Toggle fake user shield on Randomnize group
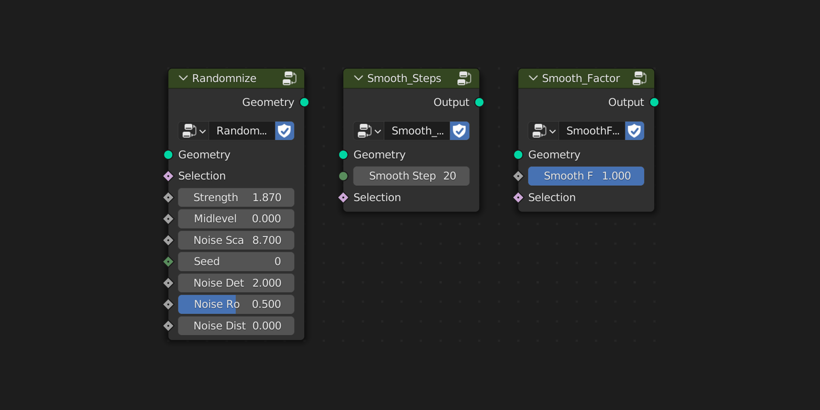The image size is (820, 410). click(x=284, y=131)
